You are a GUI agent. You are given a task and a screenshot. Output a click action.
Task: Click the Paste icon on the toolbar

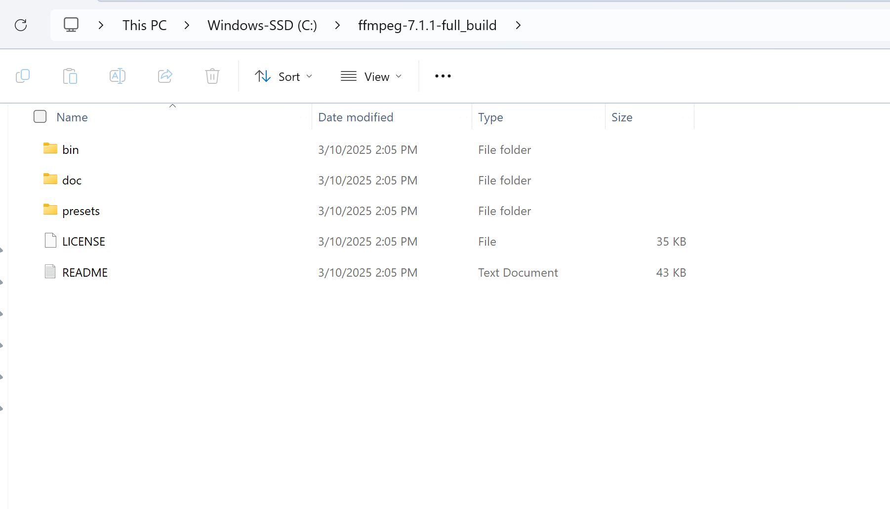(70, 76)
